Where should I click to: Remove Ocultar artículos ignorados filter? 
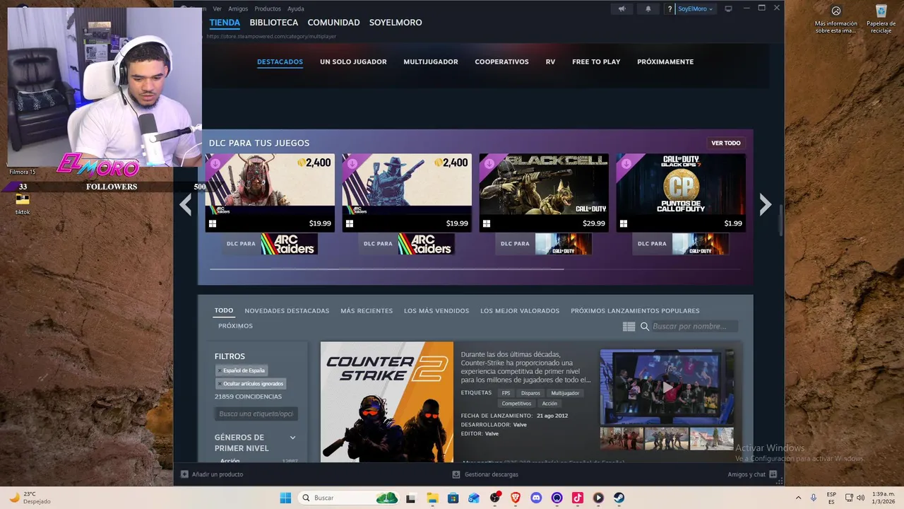coord(251,384)
